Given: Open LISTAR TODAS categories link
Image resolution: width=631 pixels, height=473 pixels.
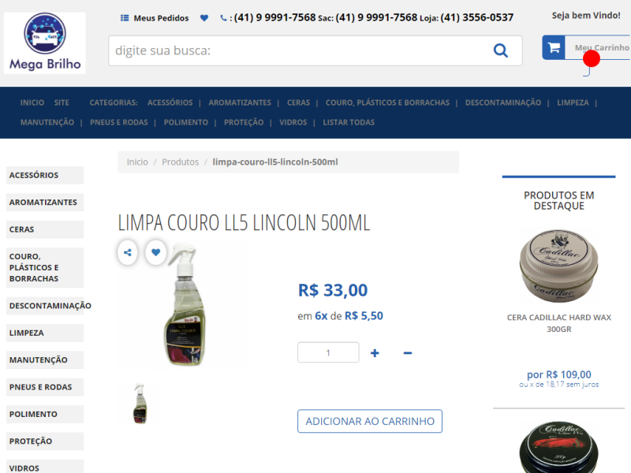Looking at the screenshot, I should (x=349, y=122).
